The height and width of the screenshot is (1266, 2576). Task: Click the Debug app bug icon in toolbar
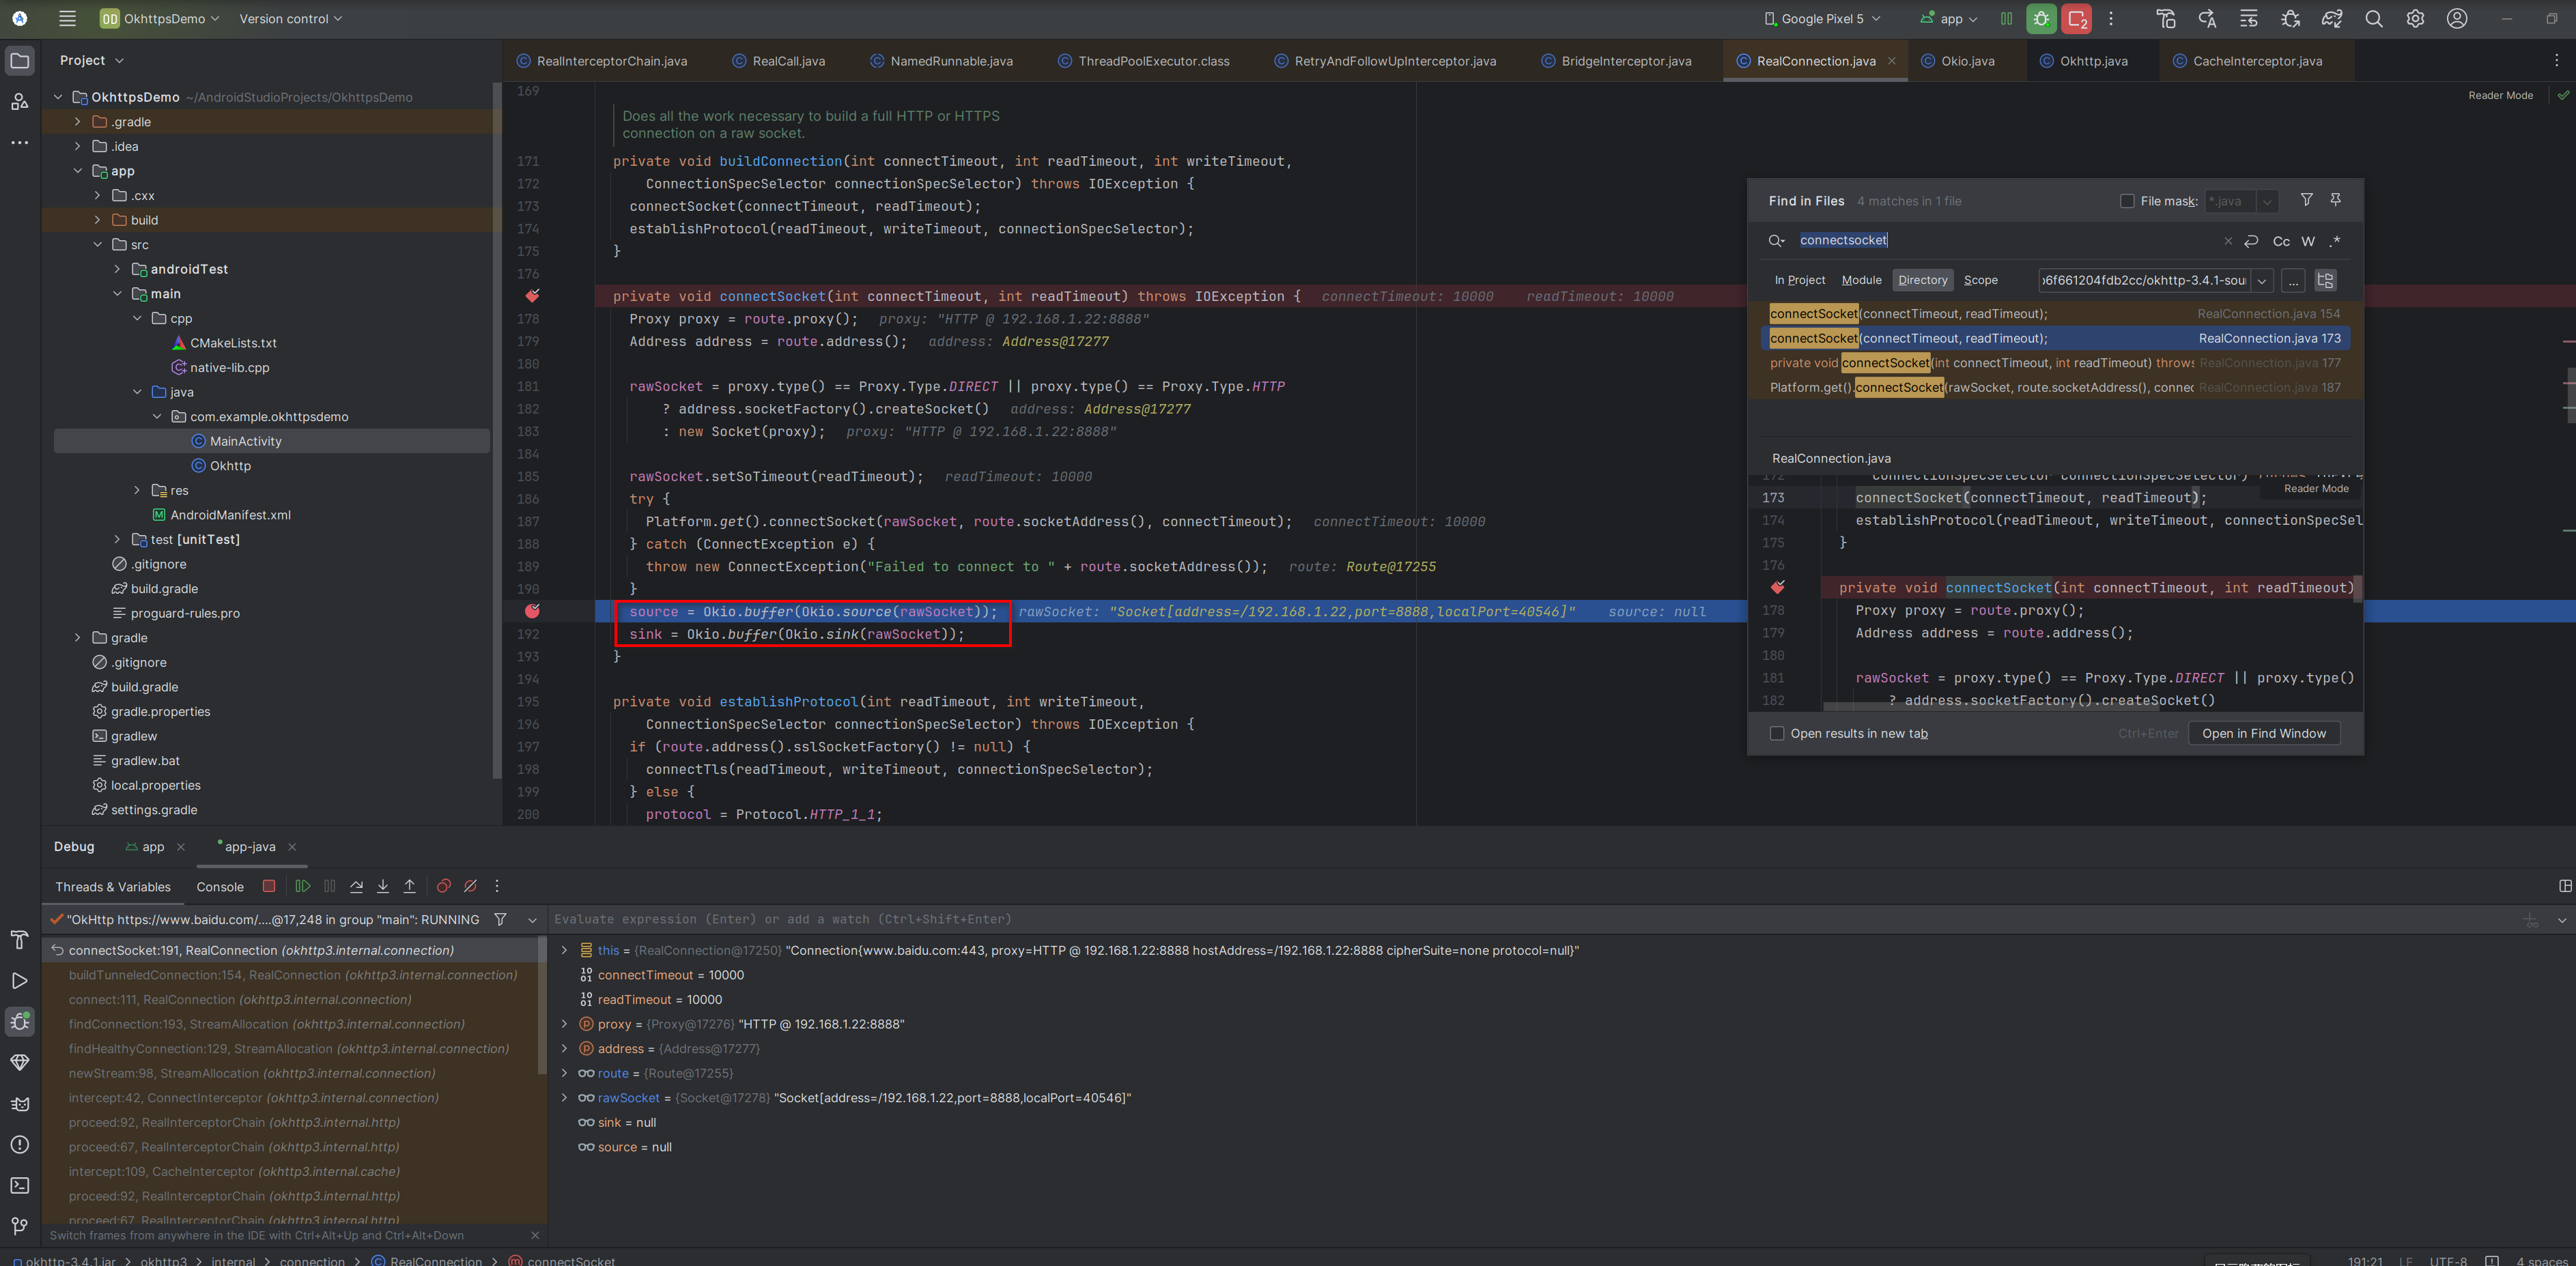point(2041,19)
